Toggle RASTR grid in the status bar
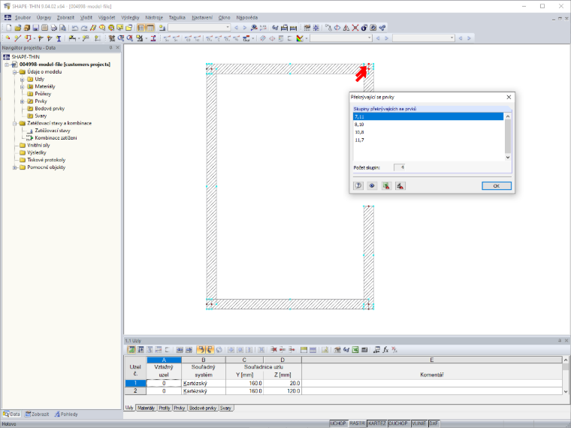 coord(357,423)
